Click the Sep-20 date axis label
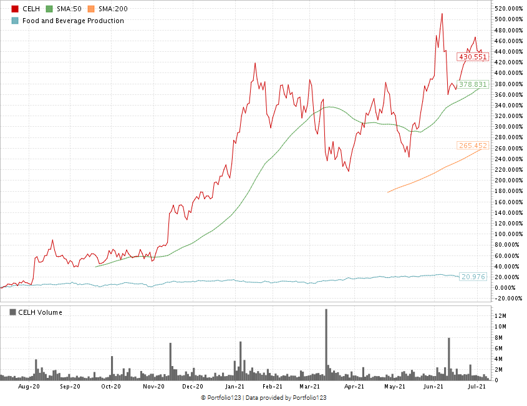This screenshot has height=406, width=527. (70, 386)
